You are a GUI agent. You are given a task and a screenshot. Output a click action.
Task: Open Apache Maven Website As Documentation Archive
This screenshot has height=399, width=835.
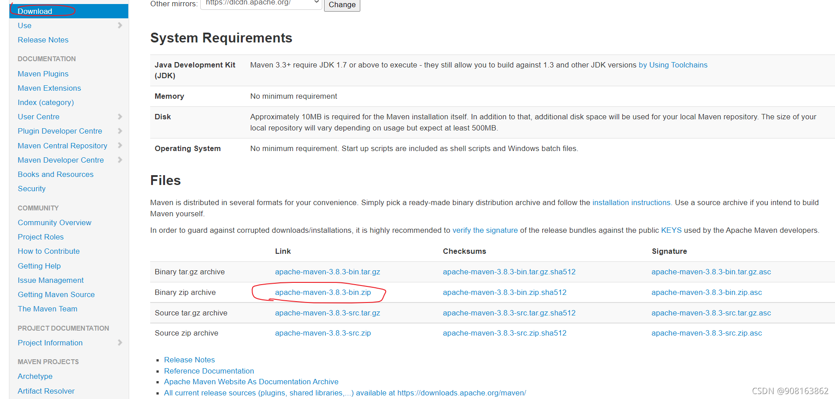251,382
